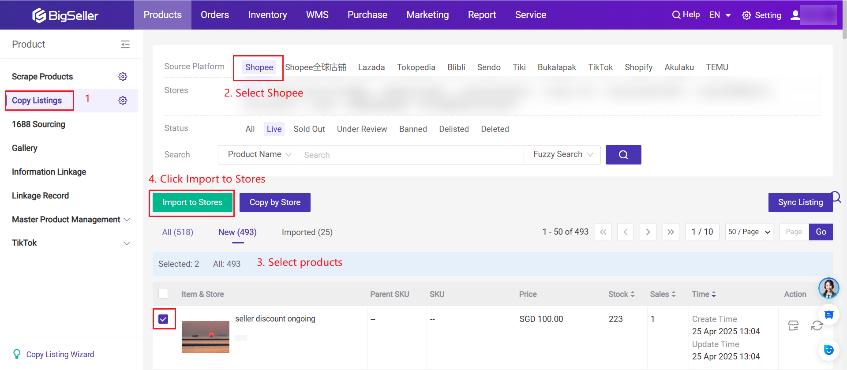Open the Help search icon

676,15
